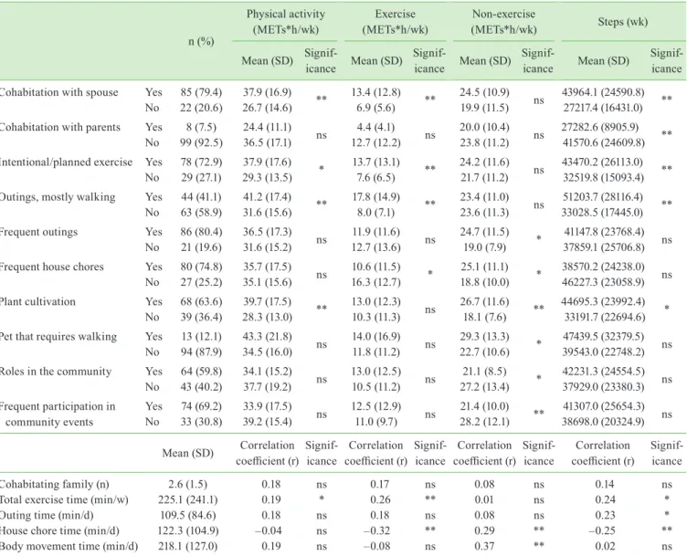Screen dimensions: 687x556
Task: Click the 'n (%)' column header
Action: coord(201,42)
